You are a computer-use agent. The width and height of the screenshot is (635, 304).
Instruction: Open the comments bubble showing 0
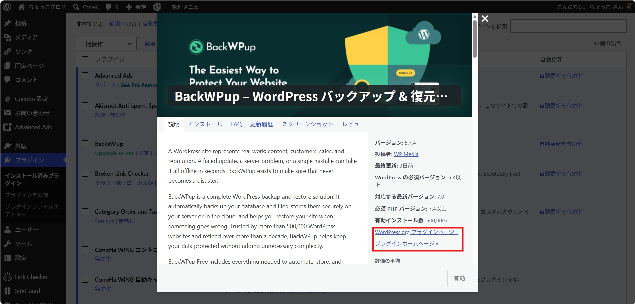(x=108, y=7)
